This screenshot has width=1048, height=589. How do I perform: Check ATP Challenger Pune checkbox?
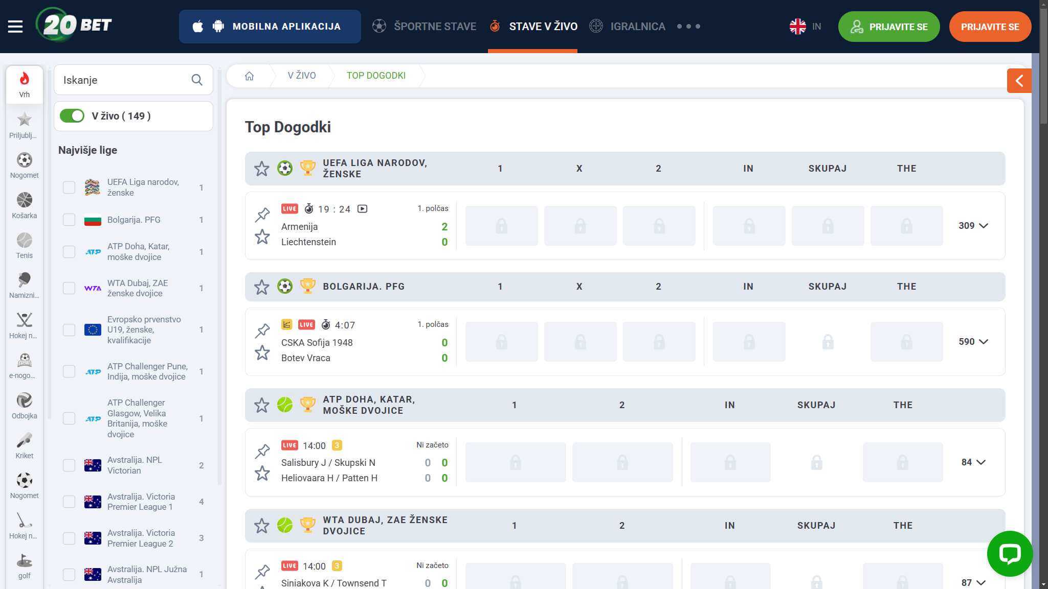[x=69, y=371]
